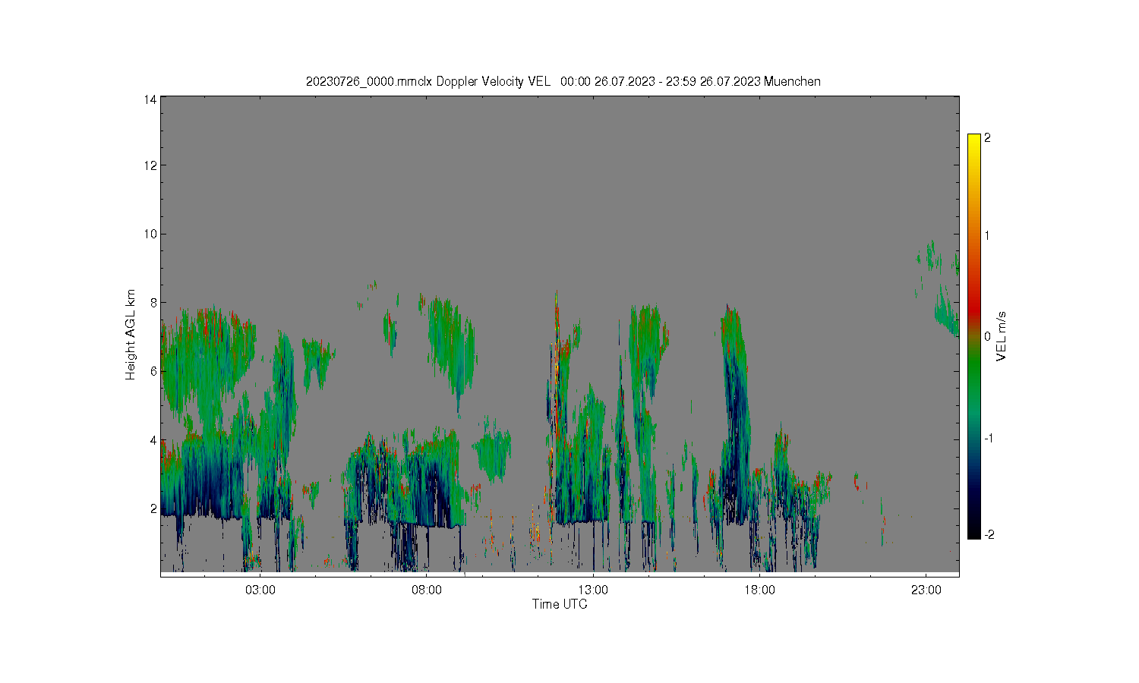
Task: Click the 03:00 time tick label
Action: point(260,590)
